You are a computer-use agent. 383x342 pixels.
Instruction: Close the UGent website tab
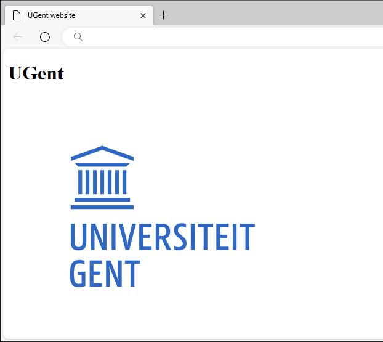pos(143,15)
